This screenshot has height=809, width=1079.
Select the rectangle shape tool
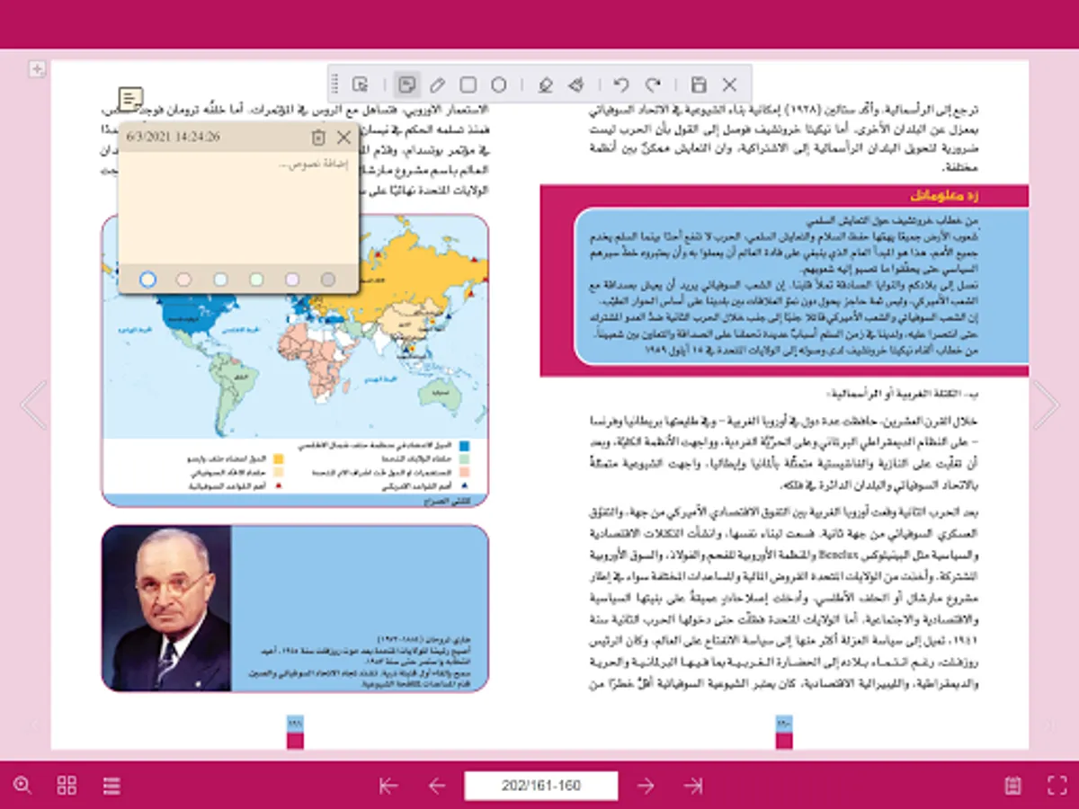tap(468, 84)
